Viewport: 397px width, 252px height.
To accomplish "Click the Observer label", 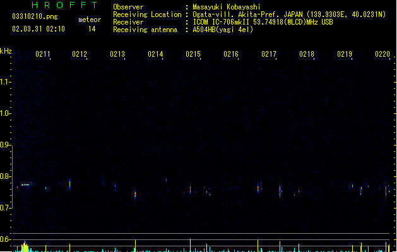I will click(x=128, y=7).
